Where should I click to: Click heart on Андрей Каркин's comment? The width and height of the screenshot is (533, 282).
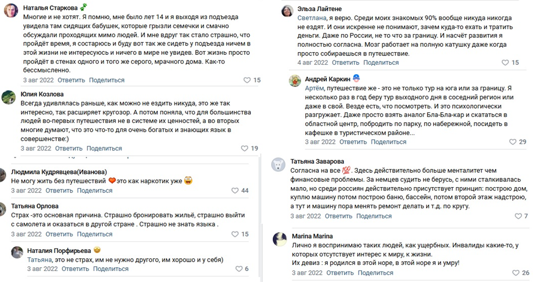point(506,142)
